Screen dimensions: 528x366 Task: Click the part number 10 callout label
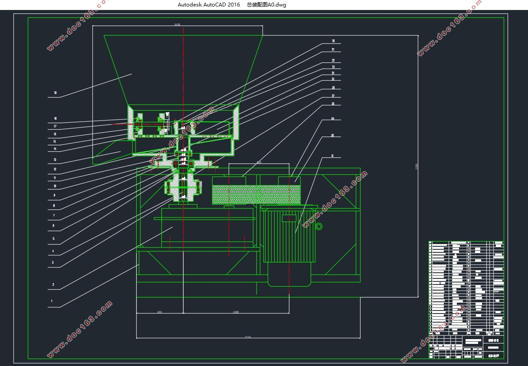55,186
